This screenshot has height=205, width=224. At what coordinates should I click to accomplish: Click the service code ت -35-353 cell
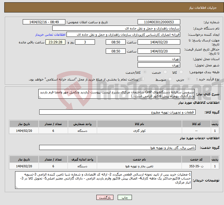196,166
